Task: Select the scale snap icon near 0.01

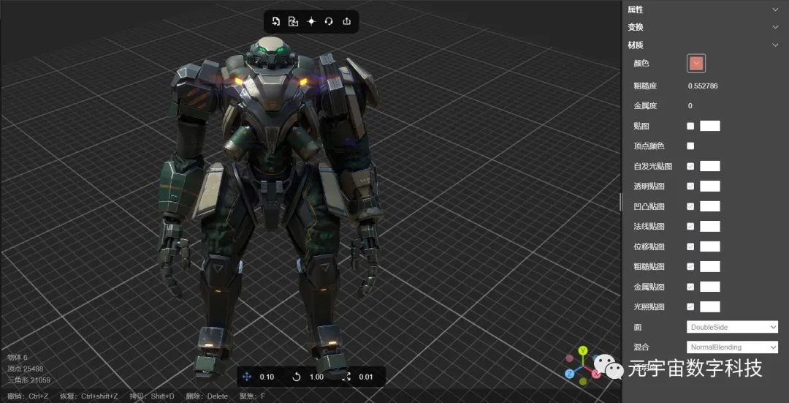Action: tap(346, 377)
